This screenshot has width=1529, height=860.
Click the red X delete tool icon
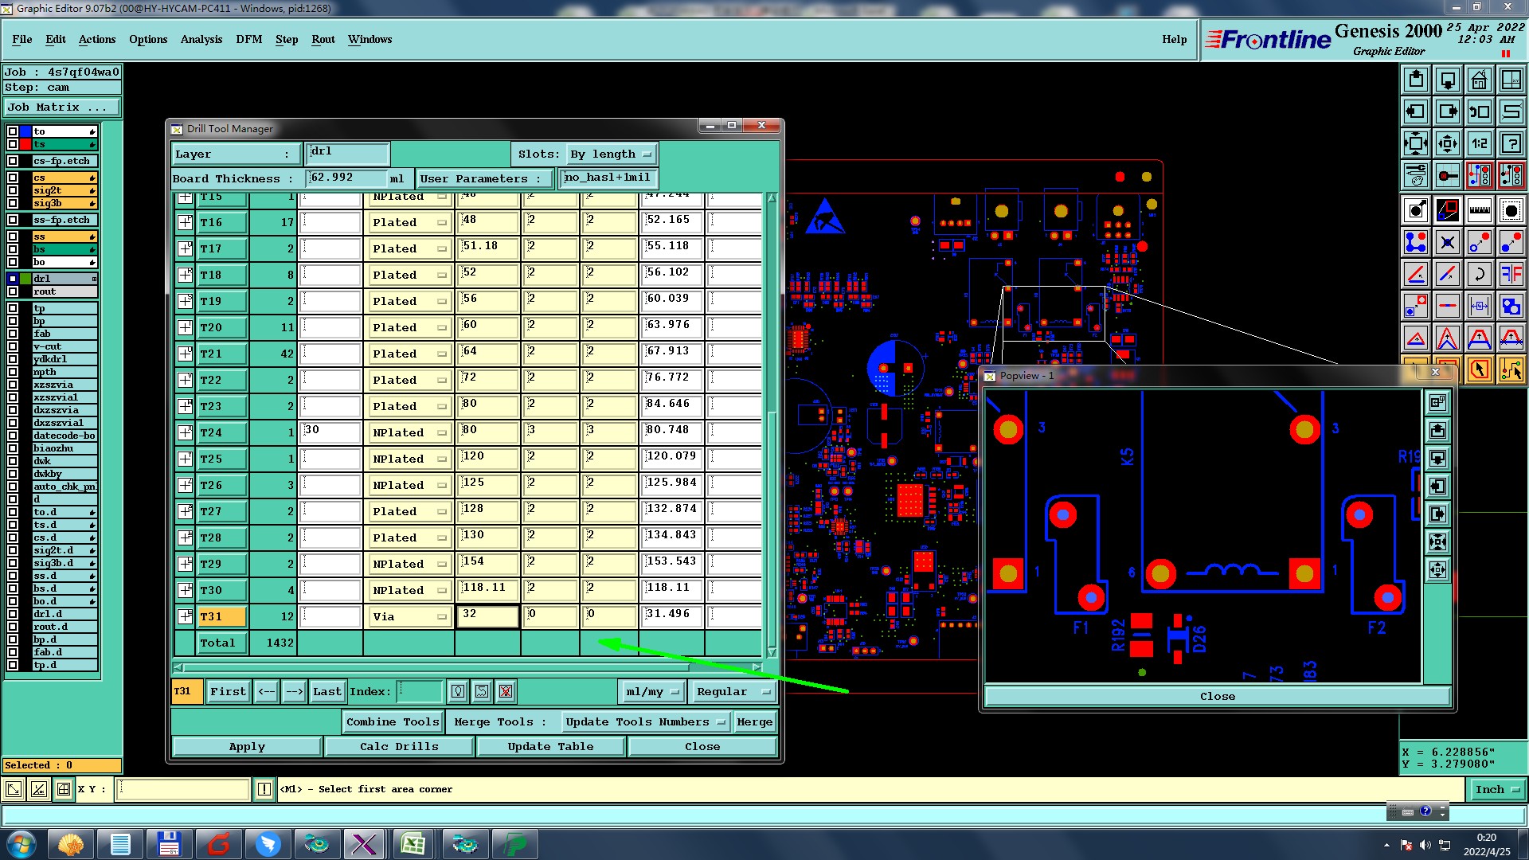click(506, 691)
